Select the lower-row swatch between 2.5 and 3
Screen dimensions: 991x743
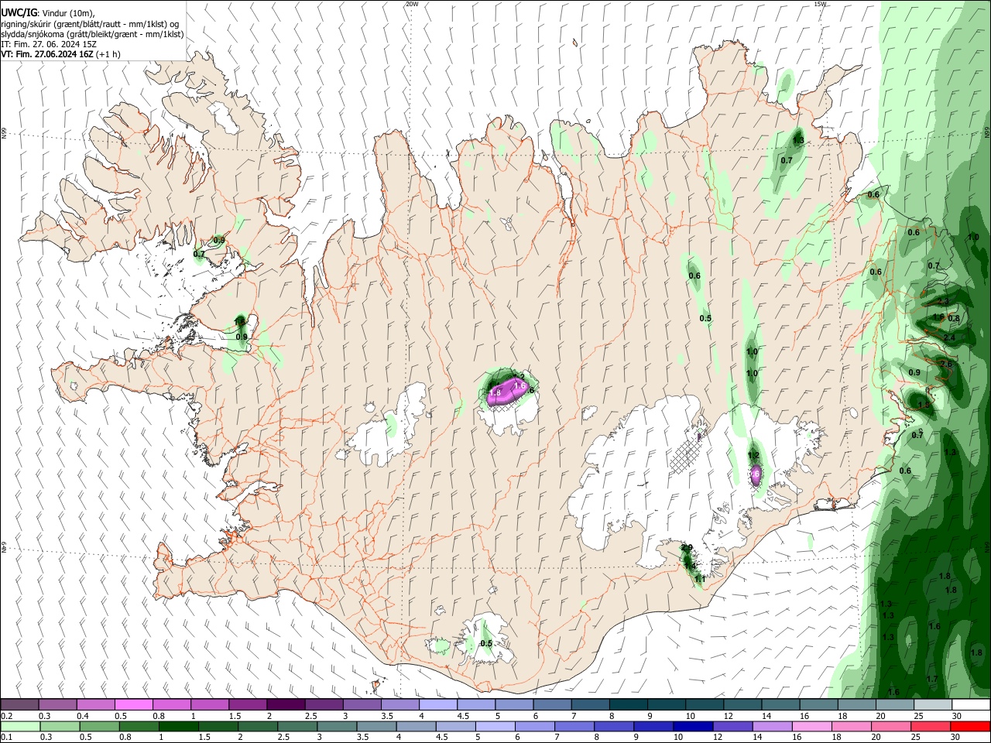pyautogui.click(x=298, y=727)
